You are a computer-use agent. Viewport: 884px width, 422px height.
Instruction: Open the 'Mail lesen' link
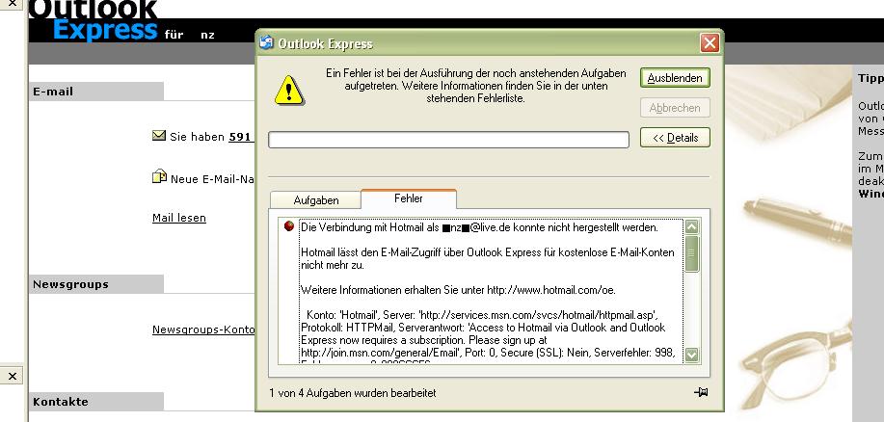(179, 218)
